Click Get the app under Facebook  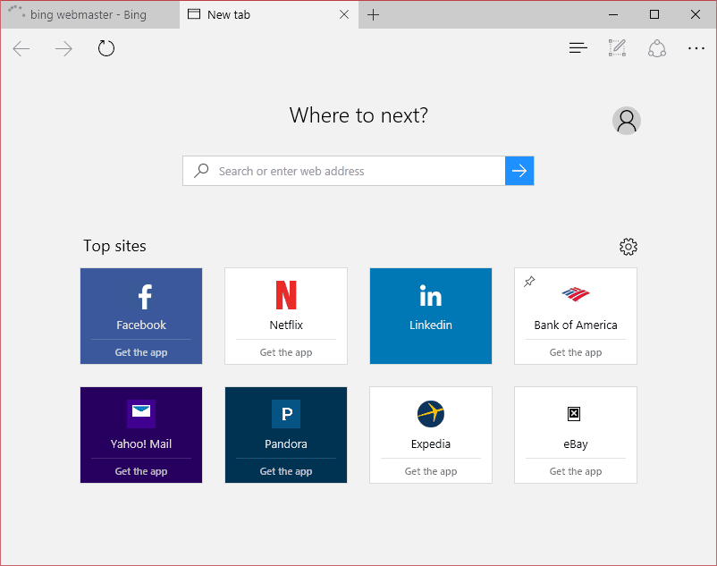[141, 352]
